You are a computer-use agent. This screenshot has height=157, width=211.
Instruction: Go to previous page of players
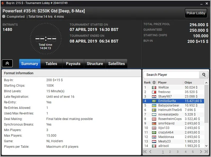[150, 152]
